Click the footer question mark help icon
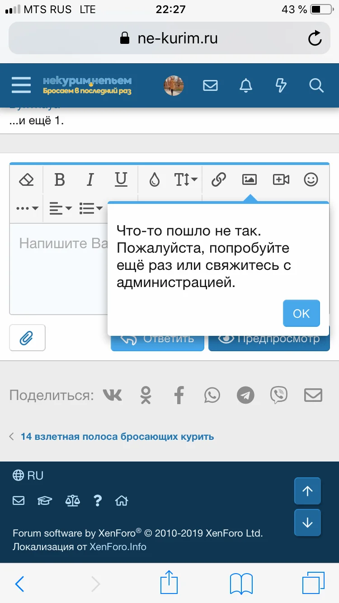339x603 pixels. [98, 501]
